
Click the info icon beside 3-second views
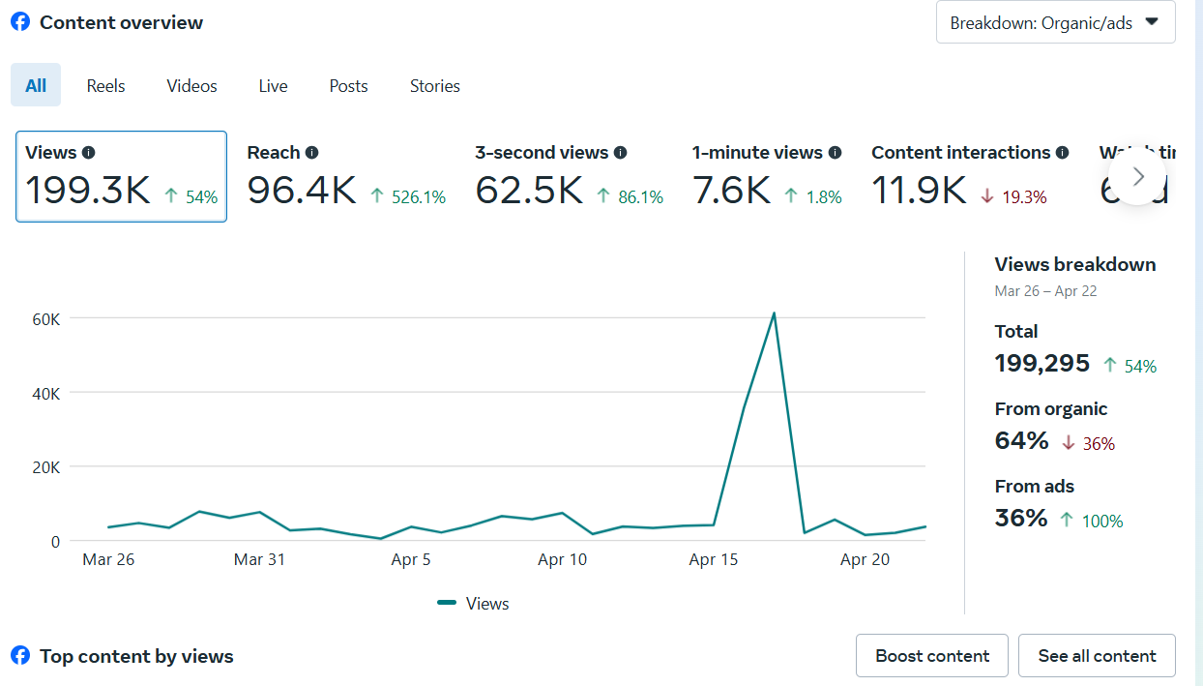tap(621, 153)
